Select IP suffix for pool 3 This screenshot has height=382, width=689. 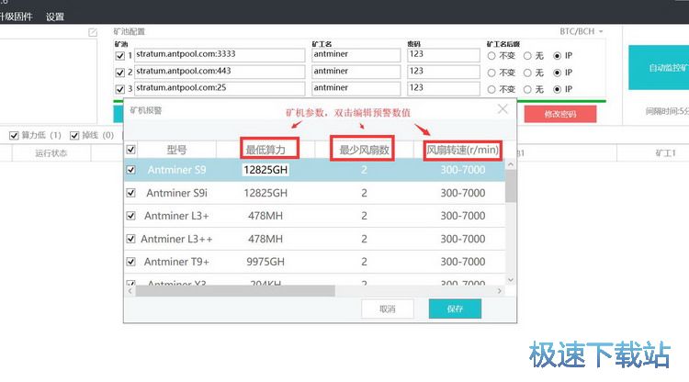click(558, 89)
